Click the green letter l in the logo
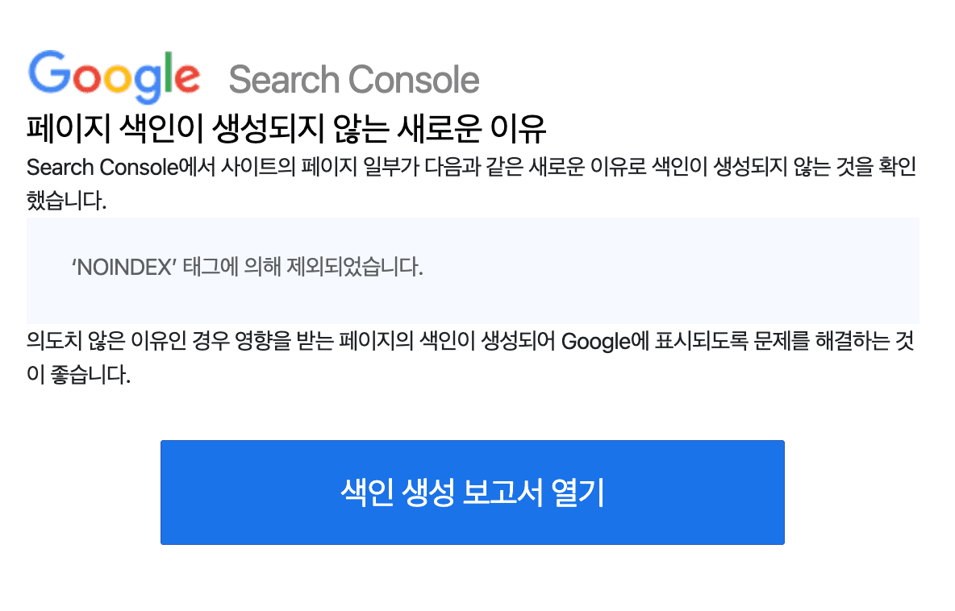This screenshot has height=611, width=955. 168,73
